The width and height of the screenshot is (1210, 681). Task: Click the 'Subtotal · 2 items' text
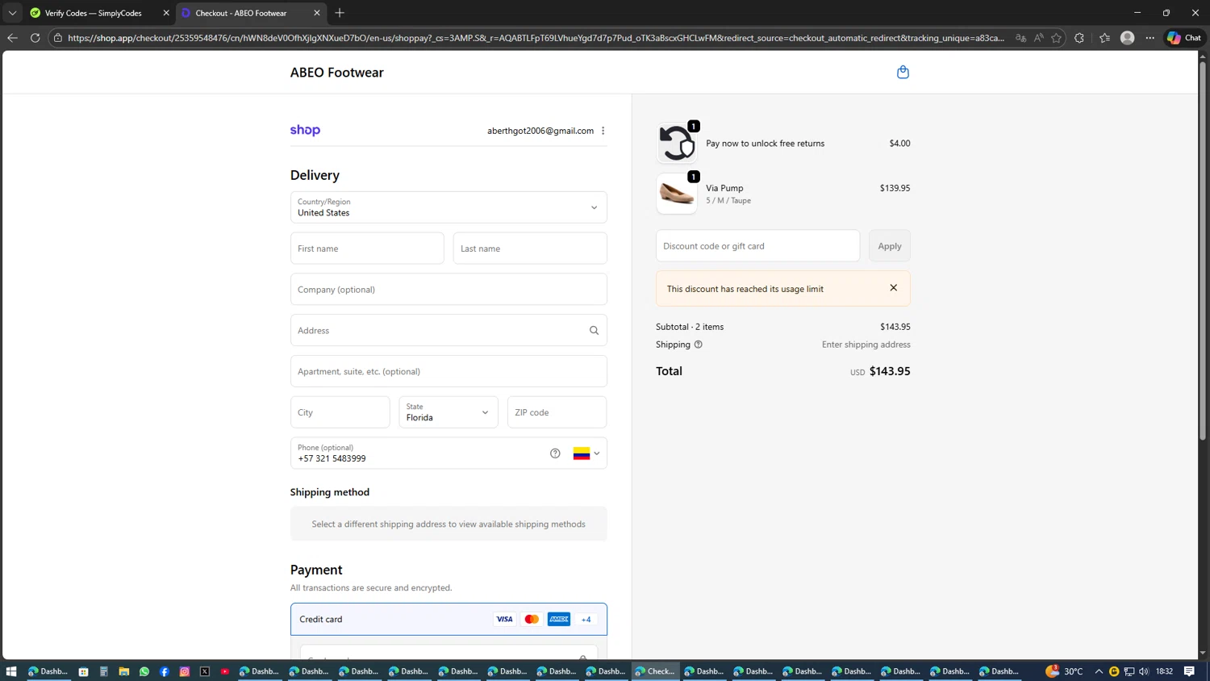(690, 327)
